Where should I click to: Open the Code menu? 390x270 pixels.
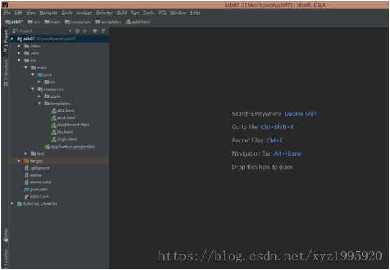[x=67, y=13]
